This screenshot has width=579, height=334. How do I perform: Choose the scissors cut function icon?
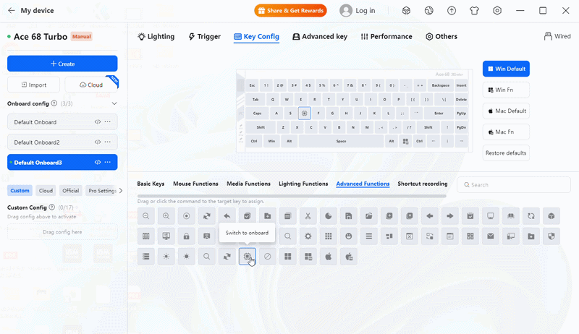pyautogui.click(x=308, y=216)
